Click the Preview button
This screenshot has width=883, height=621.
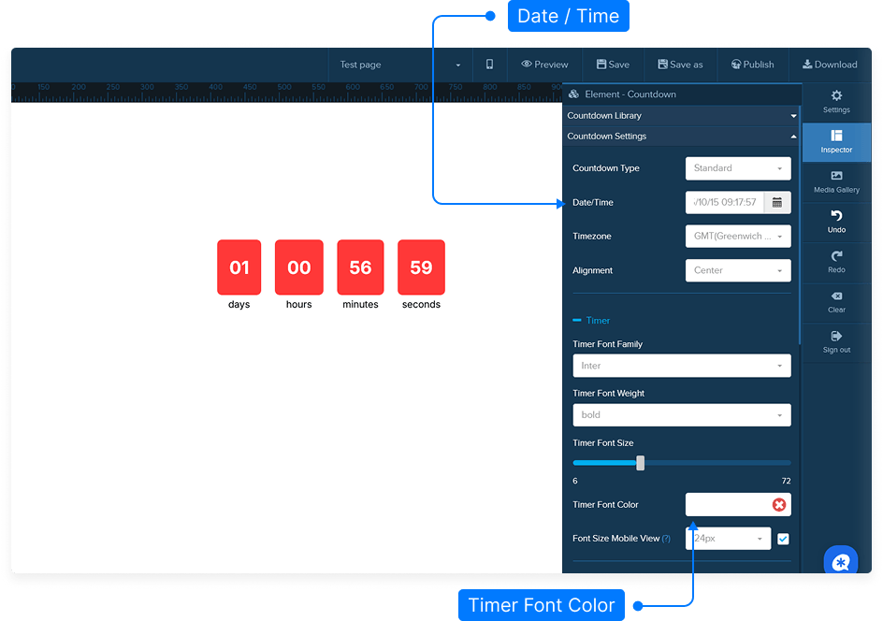pos(544,65)
